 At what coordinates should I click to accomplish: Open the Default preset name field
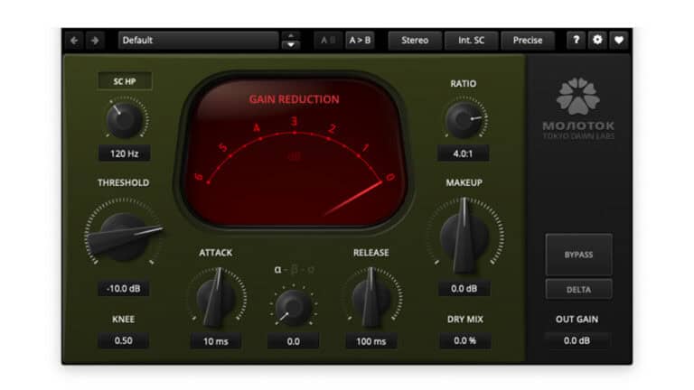198,41
